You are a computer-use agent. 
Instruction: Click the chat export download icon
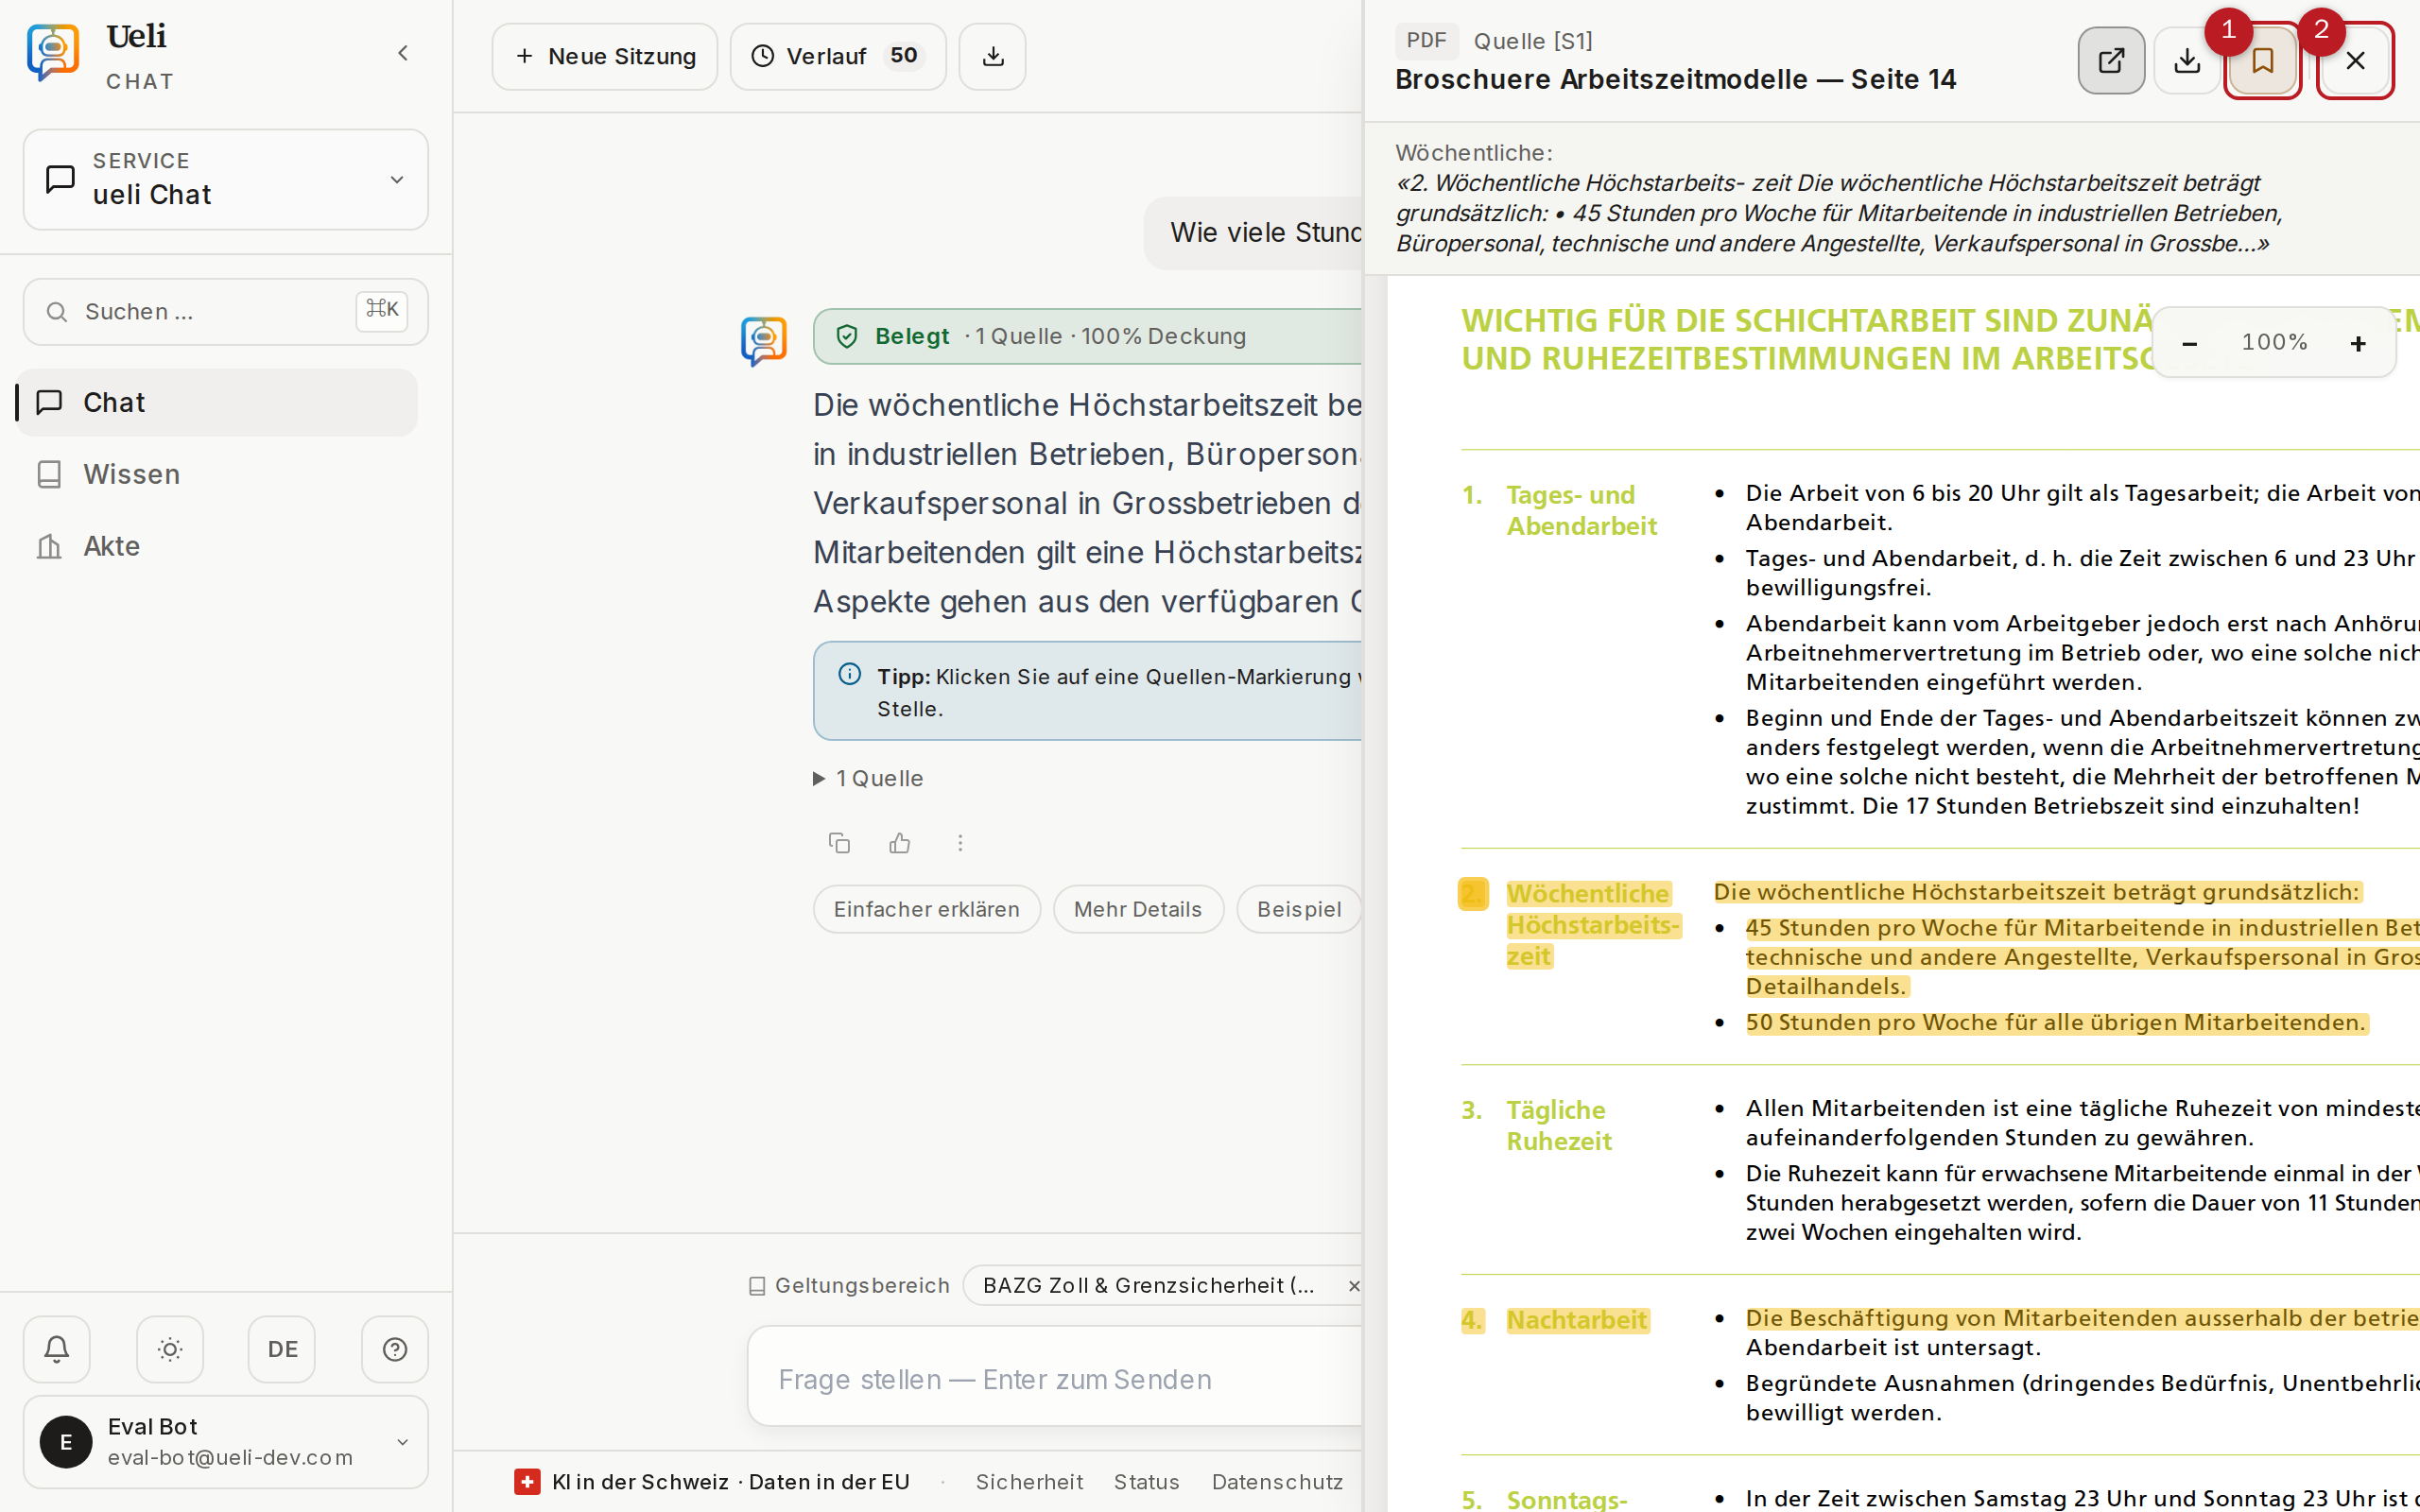pos(993,57)
